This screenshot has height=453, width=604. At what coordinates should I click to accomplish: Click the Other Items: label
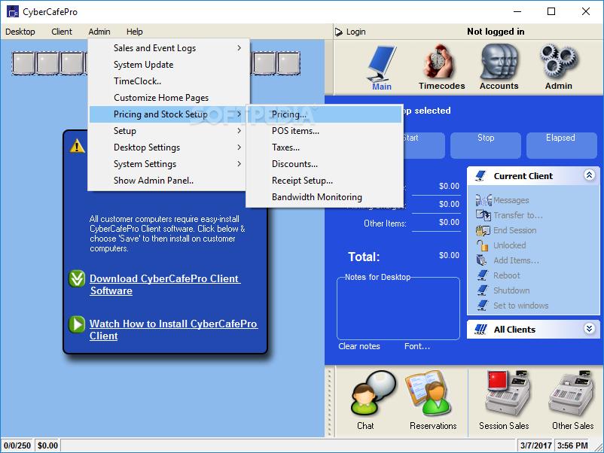385,223
